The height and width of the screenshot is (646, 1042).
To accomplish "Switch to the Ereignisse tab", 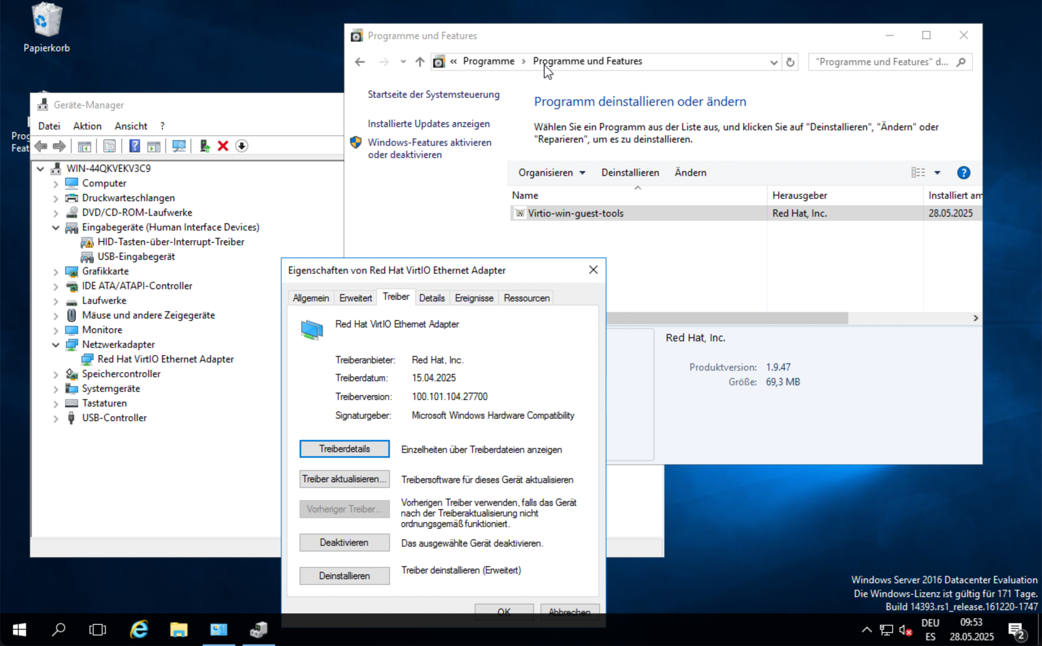I will tap(474, 298).
